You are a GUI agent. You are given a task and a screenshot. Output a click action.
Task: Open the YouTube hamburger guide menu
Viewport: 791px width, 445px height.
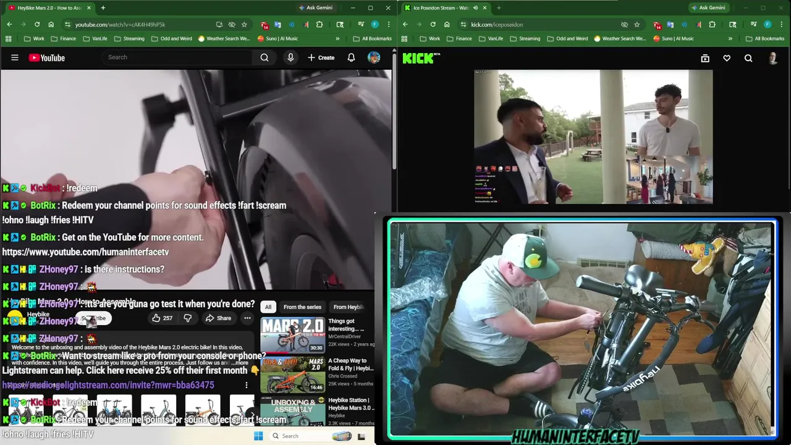coord(15,57)
